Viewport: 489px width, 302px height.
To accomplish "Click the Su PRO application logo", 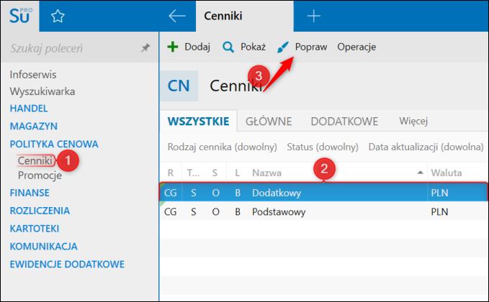I will coord(19,15).
